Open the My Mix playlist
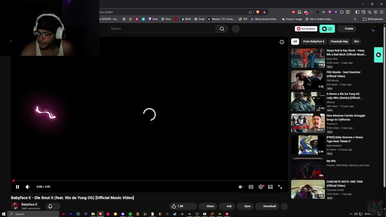Screen dimensions: 386x217 coord(308,168)
